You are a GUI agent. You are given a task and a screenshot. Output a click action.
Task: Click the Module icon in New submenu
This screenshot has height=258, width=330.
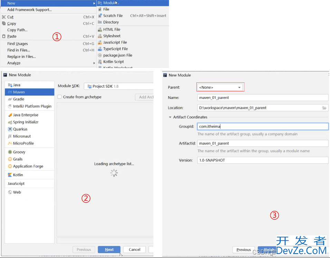tap(100, 3)
